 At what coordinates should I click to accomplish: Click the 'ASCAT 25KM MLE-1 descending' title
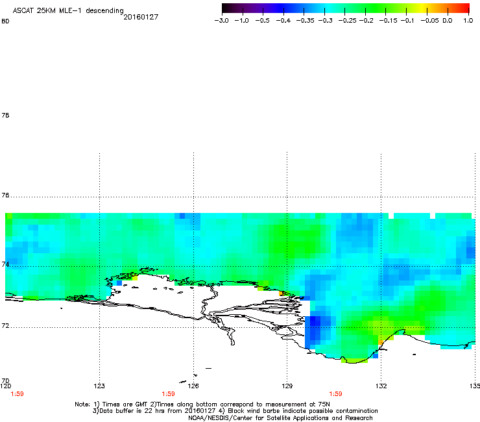coord(68,11)
